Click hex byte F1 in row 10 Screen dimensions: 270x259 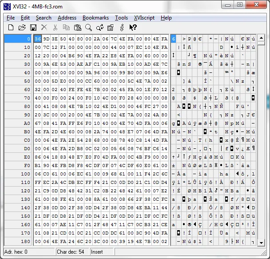63,47
